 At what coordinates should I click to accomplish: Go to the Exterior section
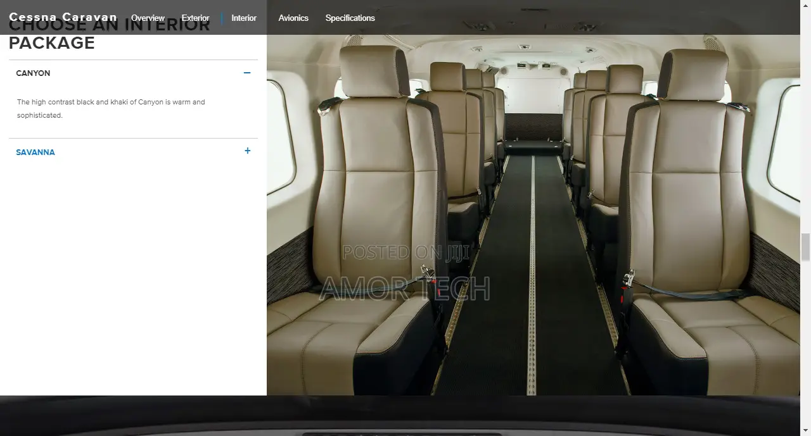[x=195, y=18]
